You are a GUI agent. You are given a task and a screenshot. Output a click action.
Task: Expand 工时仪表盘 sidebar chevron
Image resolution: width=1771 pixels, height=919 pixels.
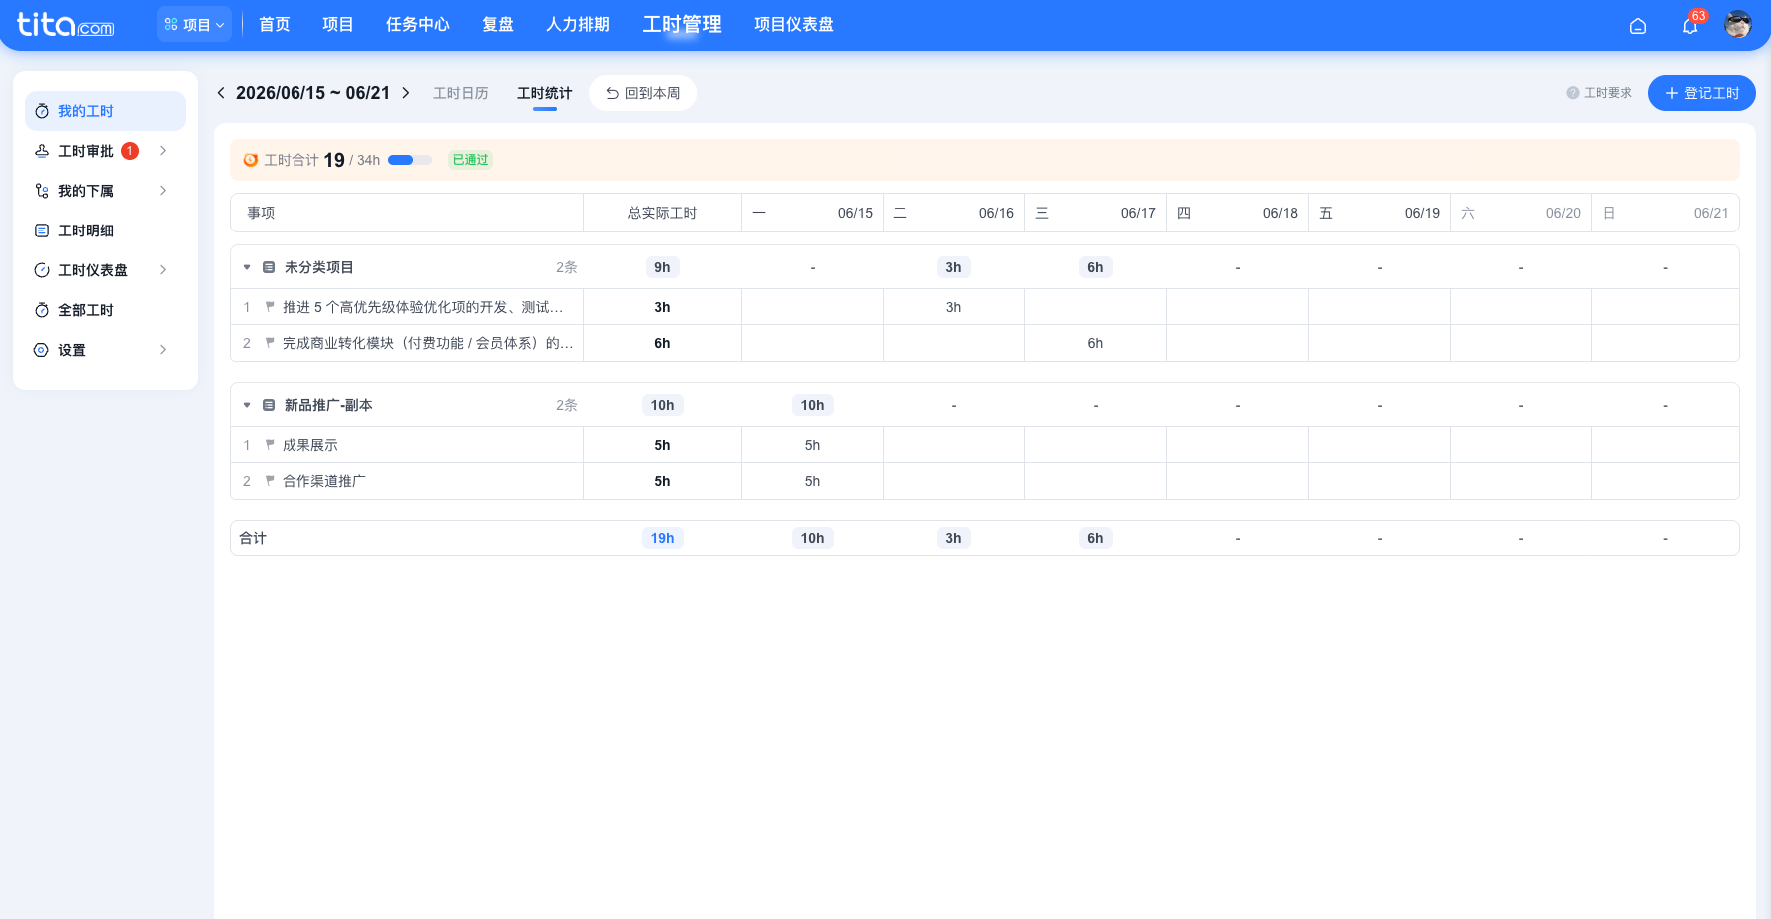(163, 270)
